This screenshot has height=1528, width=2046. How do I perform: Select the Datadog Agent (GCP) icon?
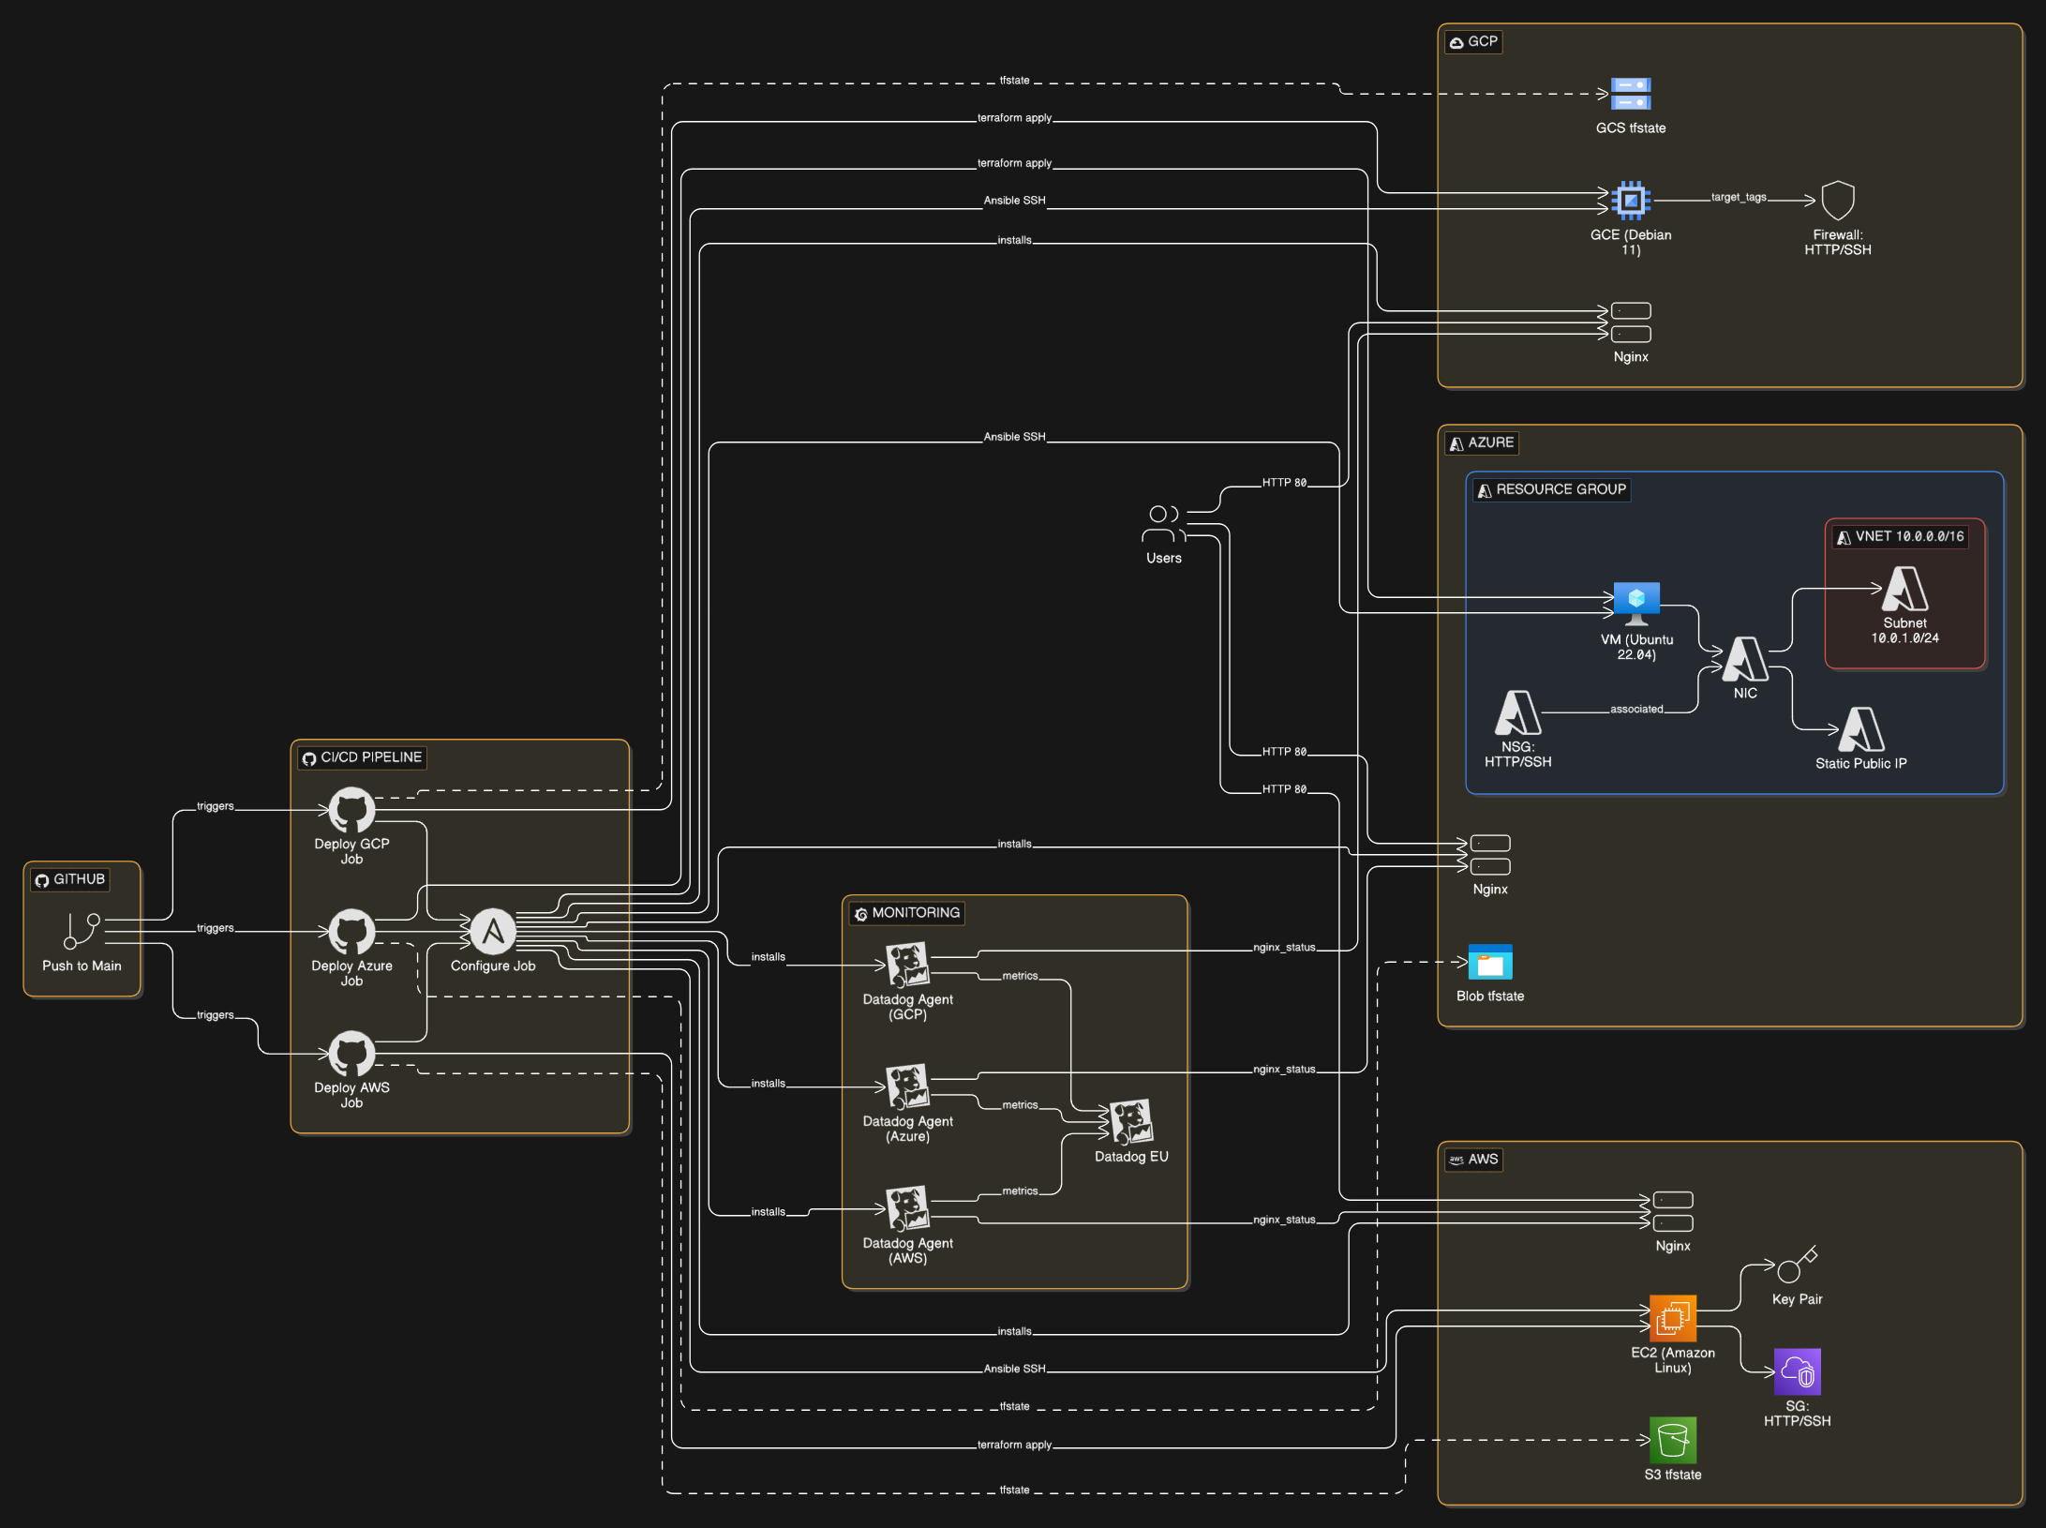pyautogui.click(x=908, y=966)
